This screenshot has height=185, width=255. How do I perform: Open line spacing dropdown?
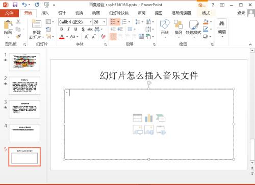pyautogui.click(x=139, y=22)
